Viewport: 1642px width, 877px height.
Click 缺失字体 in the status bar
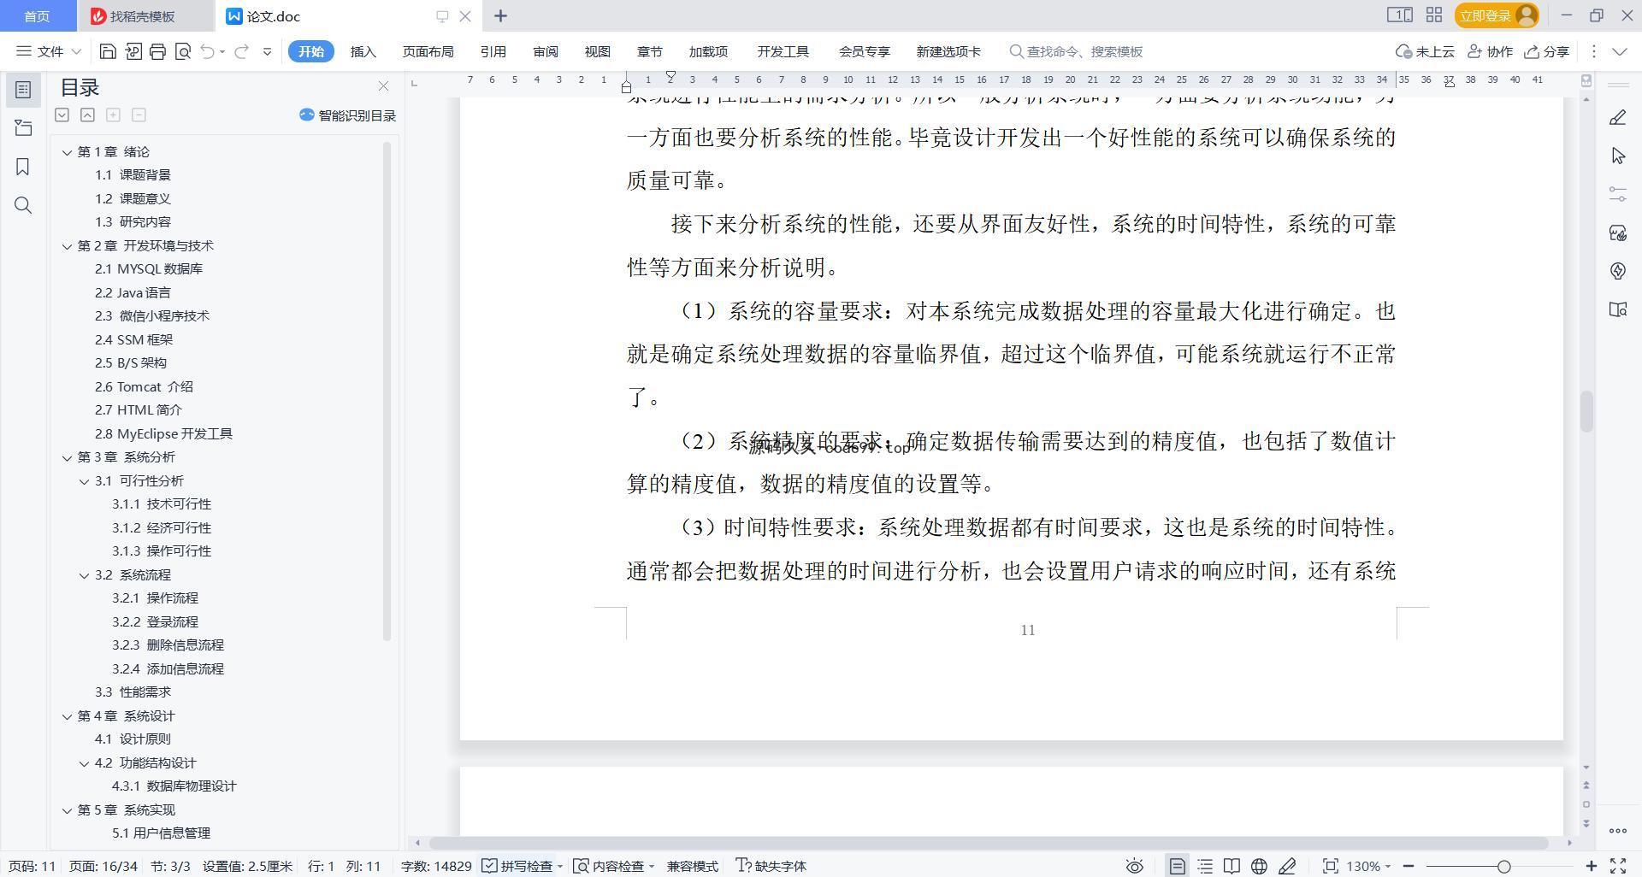(771, 866)
